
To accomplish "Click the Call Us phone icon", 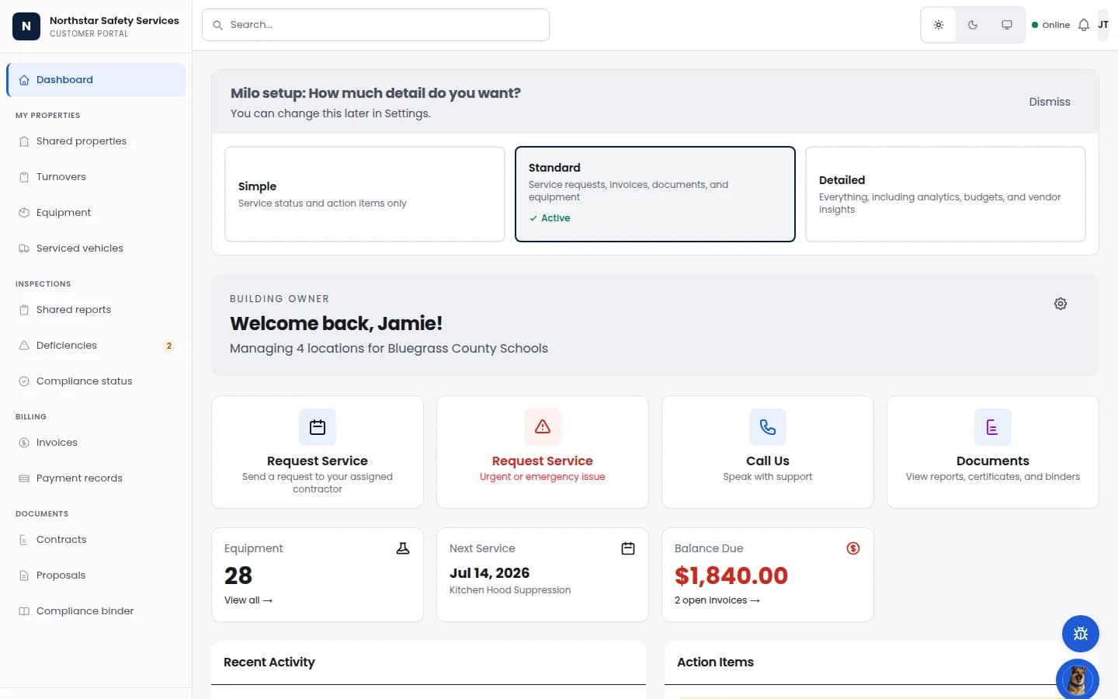I will pos(768,427).
